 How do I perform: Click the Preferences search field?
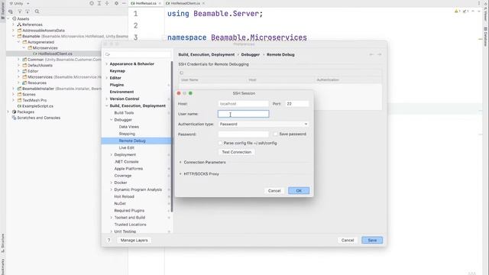138,54
